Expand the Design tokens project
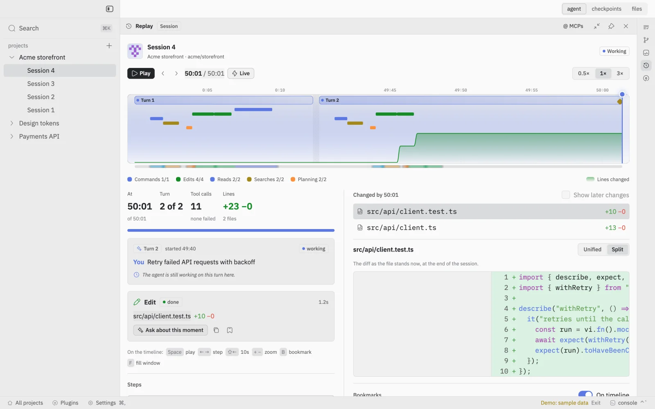The image size is (655, 409). click(11, 123)
